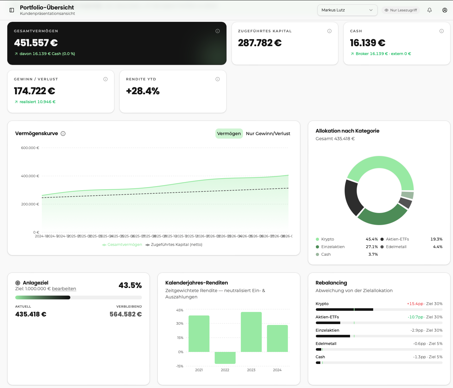Viewport: 453px width, 388px height.
Task: Open the notifications bell
Action: (x=430, y=10)
